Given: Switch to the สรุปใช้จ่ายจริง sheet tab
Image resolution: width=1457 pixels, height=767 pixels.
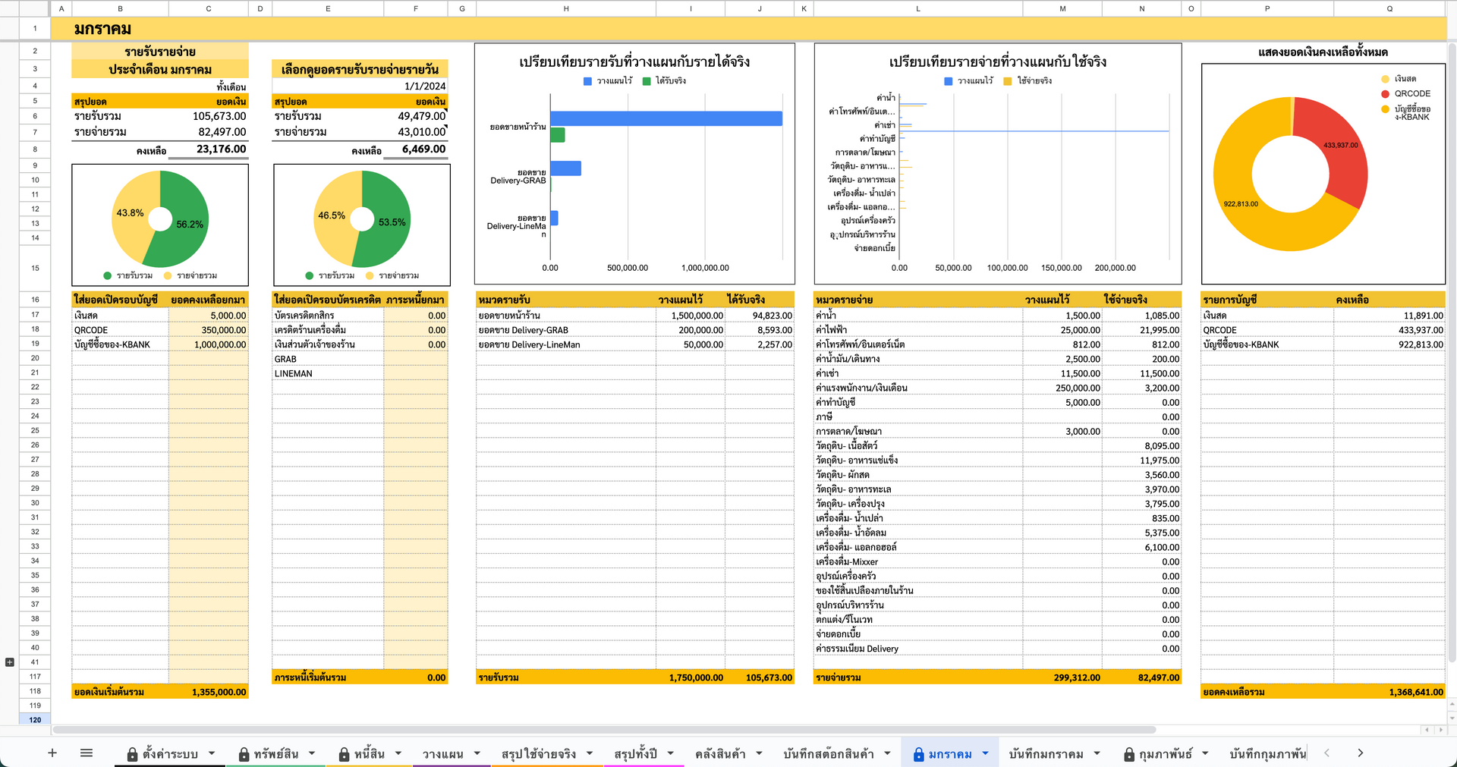Looking at the screenshot, I should (x=539, y=754).
